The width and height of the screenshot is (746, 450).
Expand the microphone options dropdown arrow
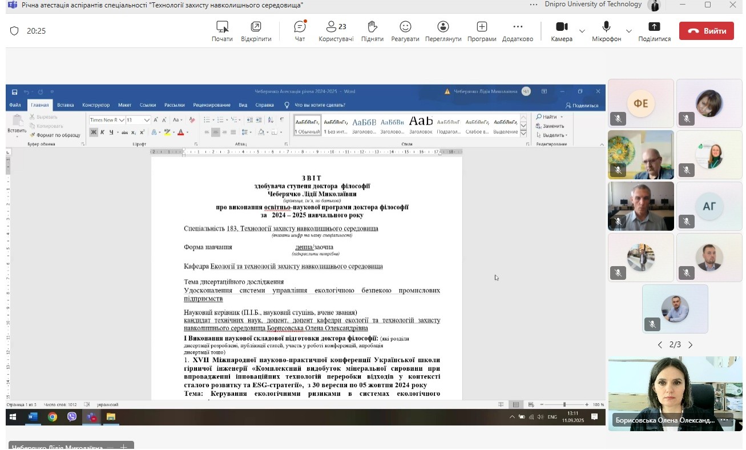point(629,31)
